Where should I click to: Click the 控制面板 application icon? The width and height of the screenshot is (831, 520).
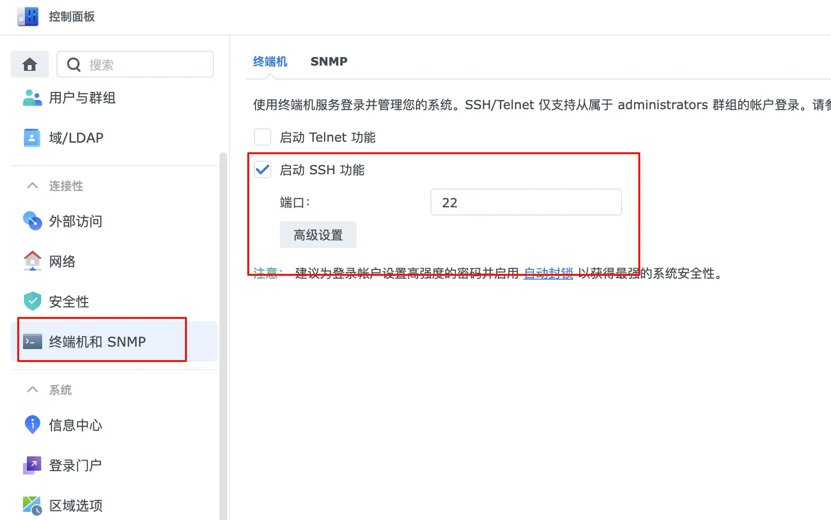click(x=27, y=16)
